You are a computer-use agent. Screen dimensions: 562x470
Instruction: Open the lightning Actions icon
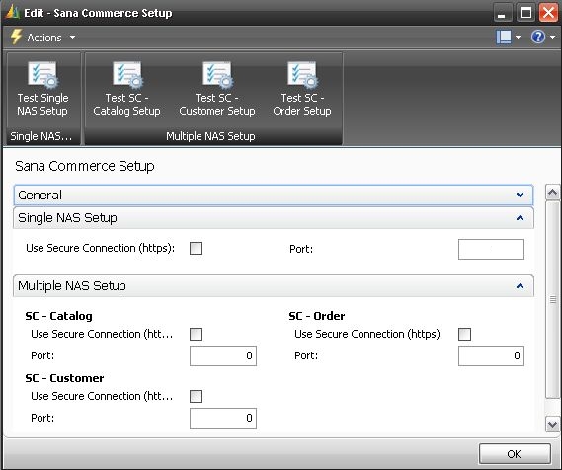tap(16, 37)
